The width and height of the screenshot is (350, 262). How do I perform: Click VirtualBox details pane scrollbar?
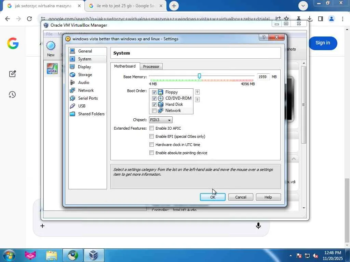[x=304, y=105]
